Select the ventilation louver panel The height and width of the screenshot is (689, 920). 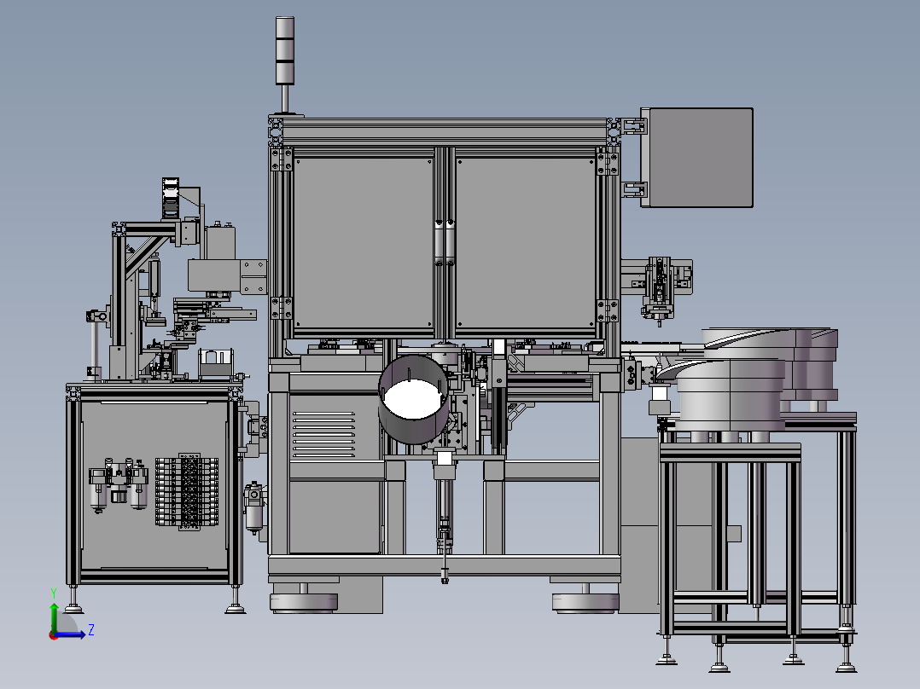coord(324,435)
